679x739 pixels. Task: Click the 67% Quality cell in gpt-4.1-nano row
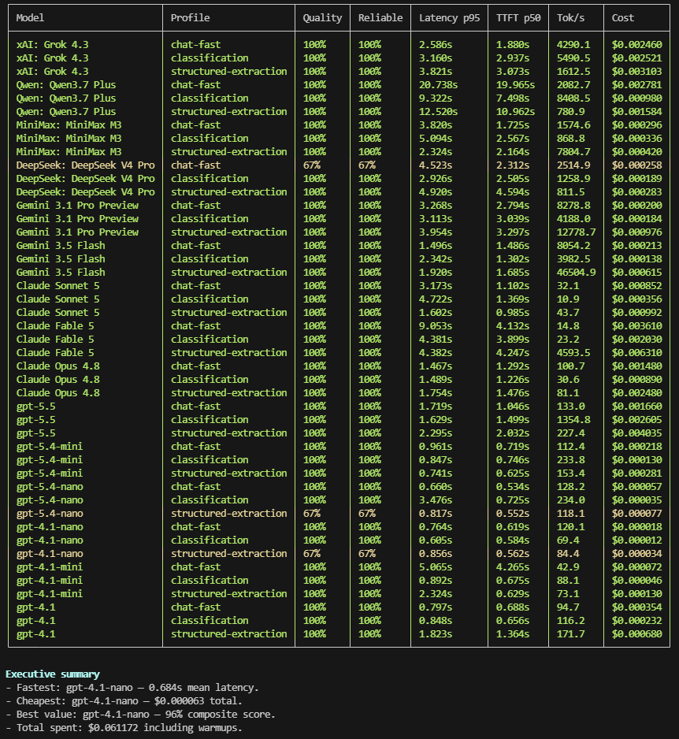coord(311,553)
